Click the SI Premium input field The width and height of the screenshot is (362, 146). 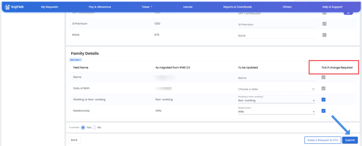(x=277, y=24)
